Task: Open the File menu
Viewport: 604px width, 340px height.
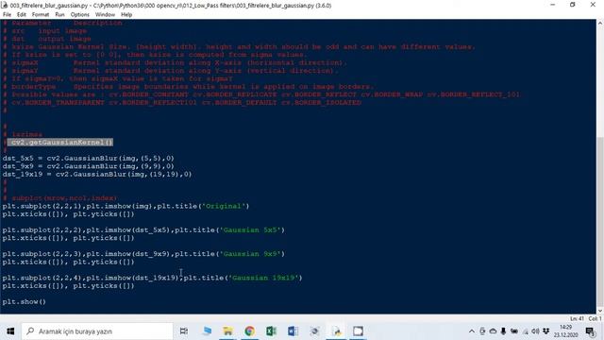Action: tap(7, 15)
